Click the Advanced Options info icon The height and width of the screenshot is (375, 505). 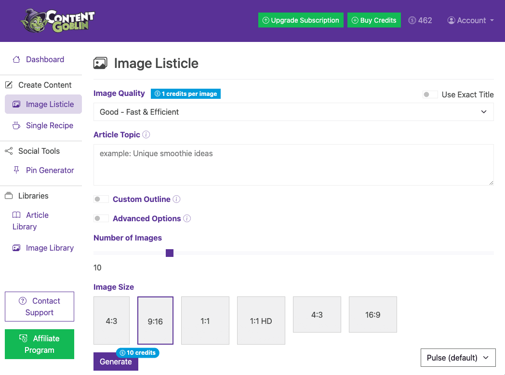click(187, 218)
